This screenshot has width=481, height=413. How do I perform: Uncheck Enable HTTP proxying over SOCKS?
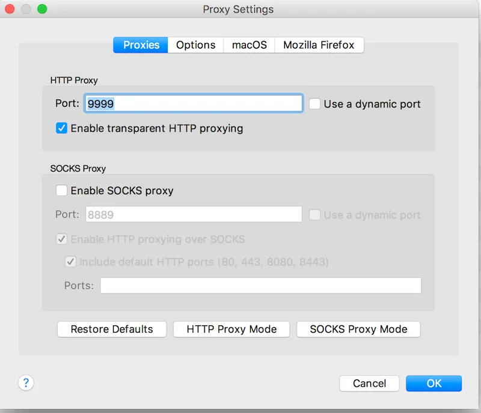point(61,239)
